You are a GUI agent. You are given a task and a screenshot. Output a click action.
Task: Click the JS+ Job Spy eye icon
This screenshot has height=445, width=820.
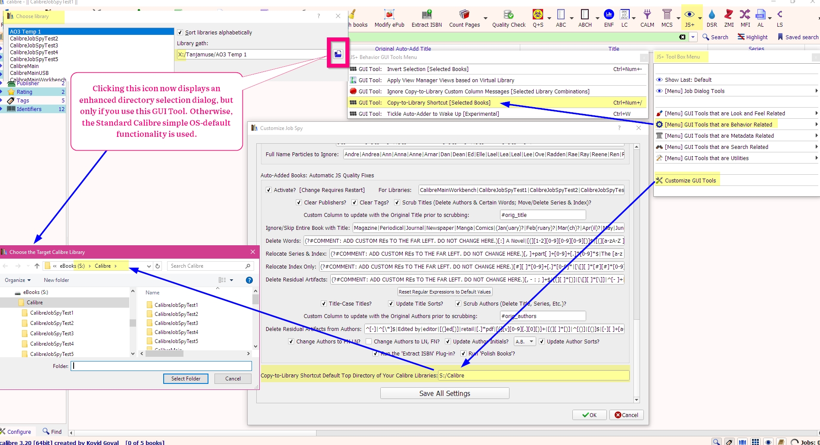pos(690,15)
